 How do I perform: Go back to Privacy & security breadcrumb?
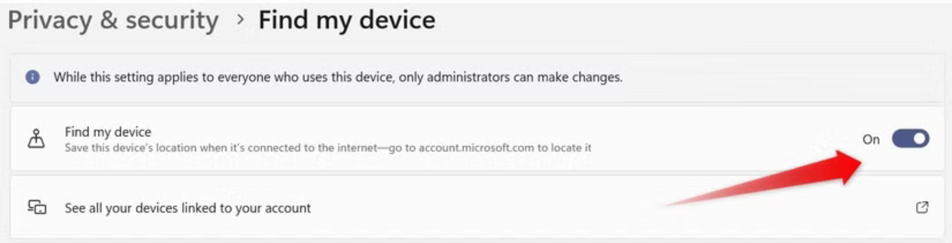click(x=113, y=20)
